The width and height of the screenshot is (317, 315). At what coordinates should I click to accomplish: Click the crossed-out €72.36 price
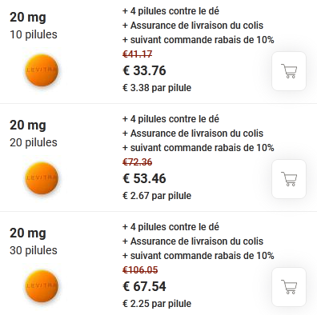coord(137,162)
